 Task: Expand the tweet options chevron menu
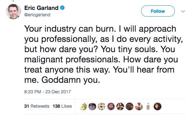point(183,11)
